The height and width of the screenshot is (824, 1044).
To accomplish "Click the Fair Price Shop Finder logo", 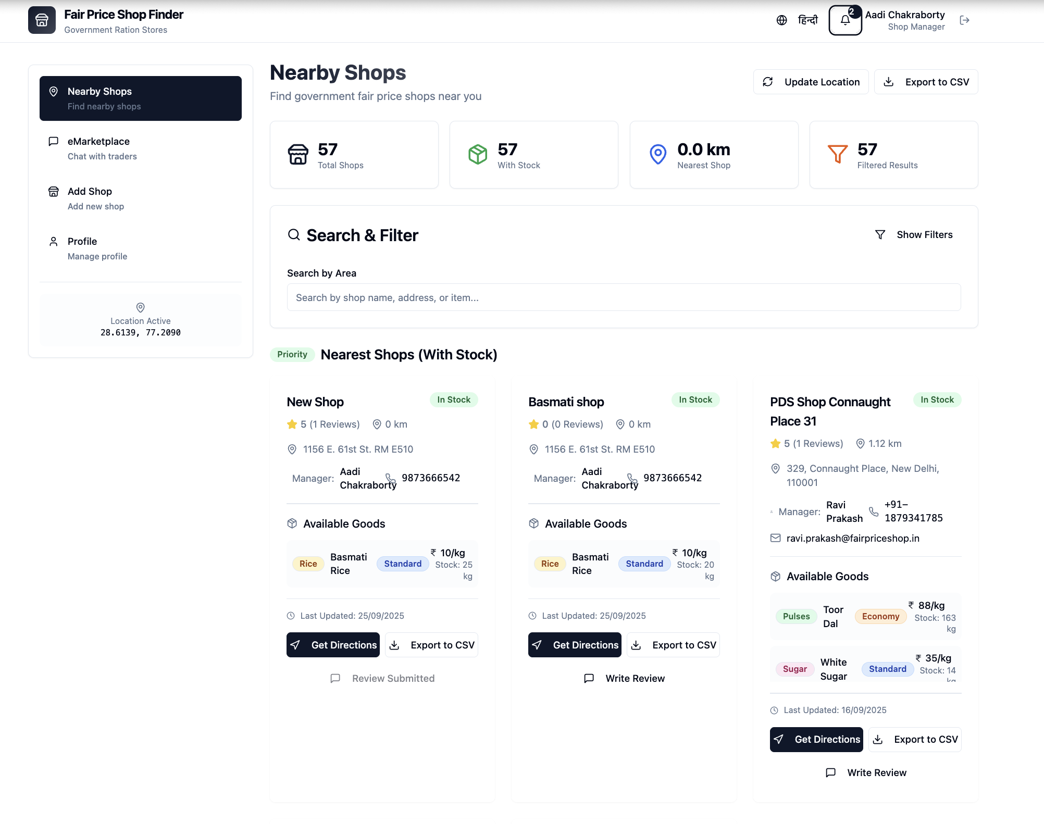I will click(42, 20).
